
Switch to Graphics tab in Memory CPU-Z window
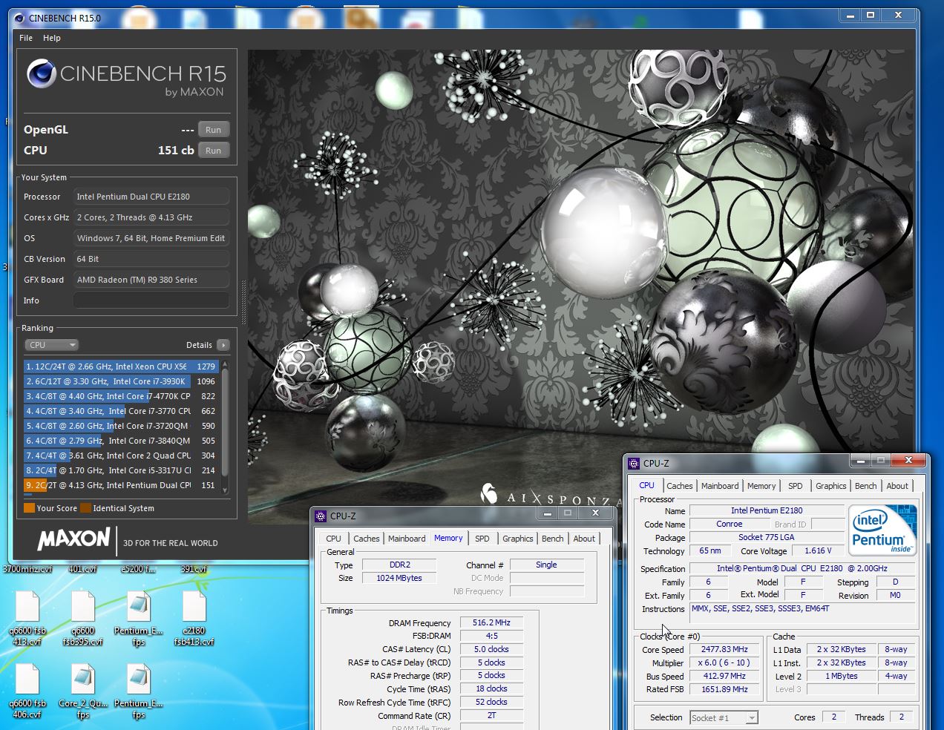[518, 539]
